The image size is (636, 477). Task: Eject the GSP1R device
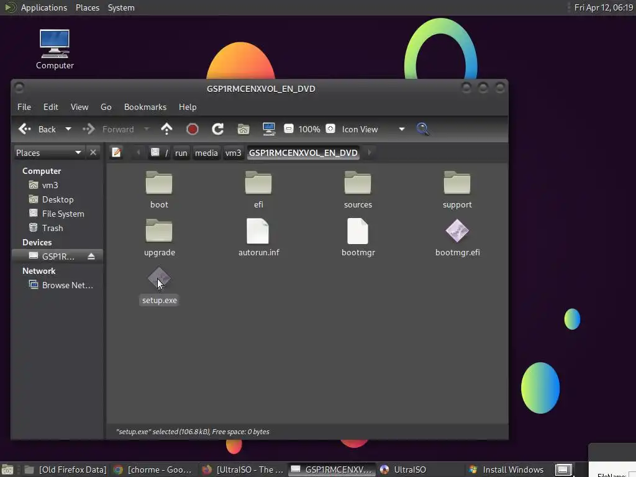coord(91,257)
